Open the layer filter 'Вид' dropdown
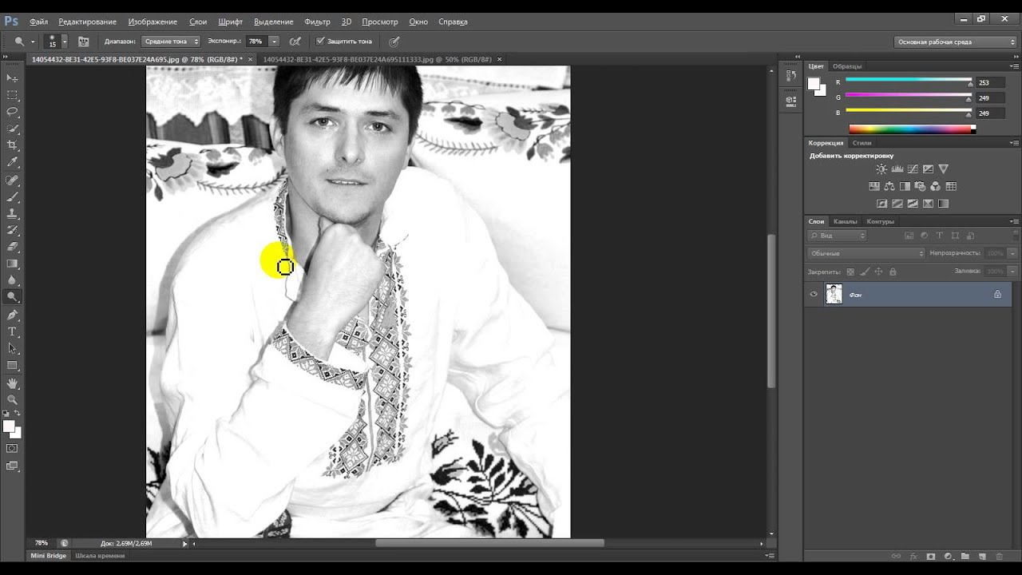Image resolution: width=1022 pixels, height=575 pixels. coord(837,236)
